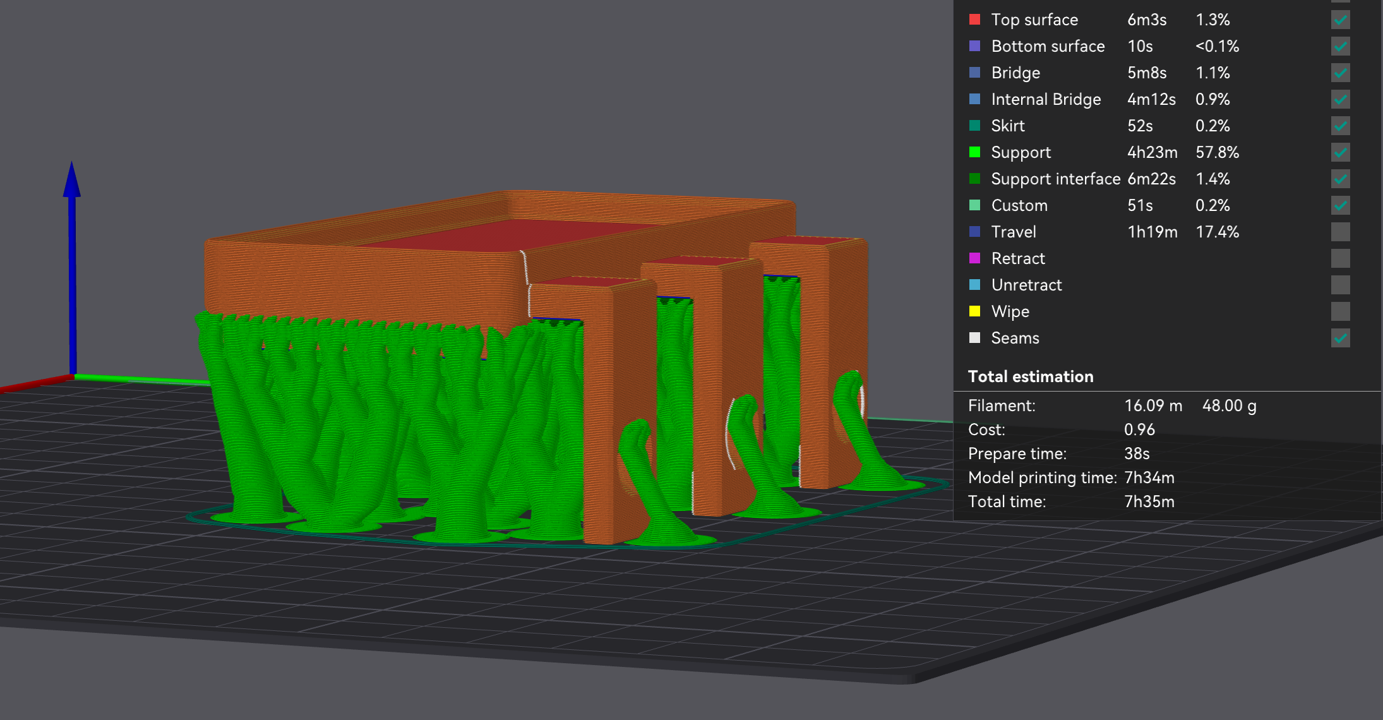Hide Bottom surface lines via its checkbox
This screenshot has height=720, width=1383.
click(1340, 47)
